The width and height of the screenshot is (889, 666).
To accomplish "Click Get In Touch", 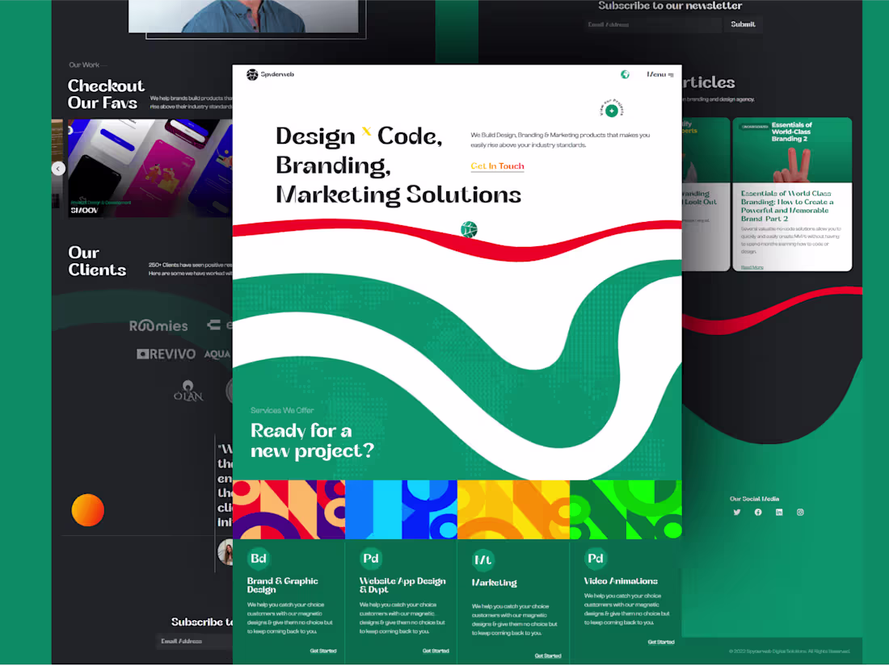I will click(497, 165).
